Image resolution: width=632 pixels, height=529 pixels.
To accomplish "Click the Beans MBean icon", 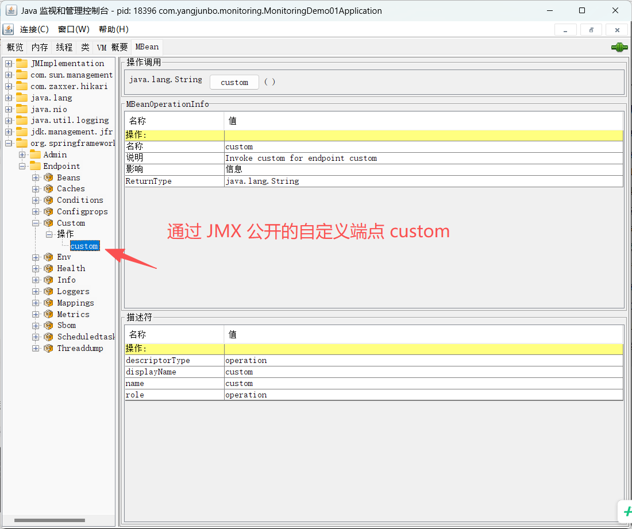I will coord(48,177).
